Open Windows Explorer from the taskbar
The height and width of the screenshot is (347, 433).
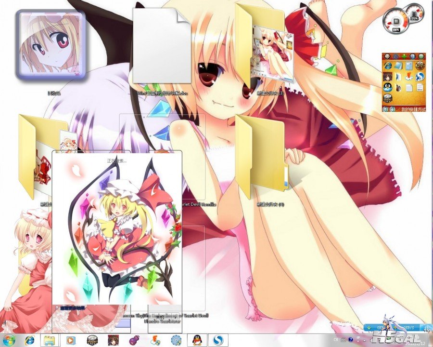50,340
